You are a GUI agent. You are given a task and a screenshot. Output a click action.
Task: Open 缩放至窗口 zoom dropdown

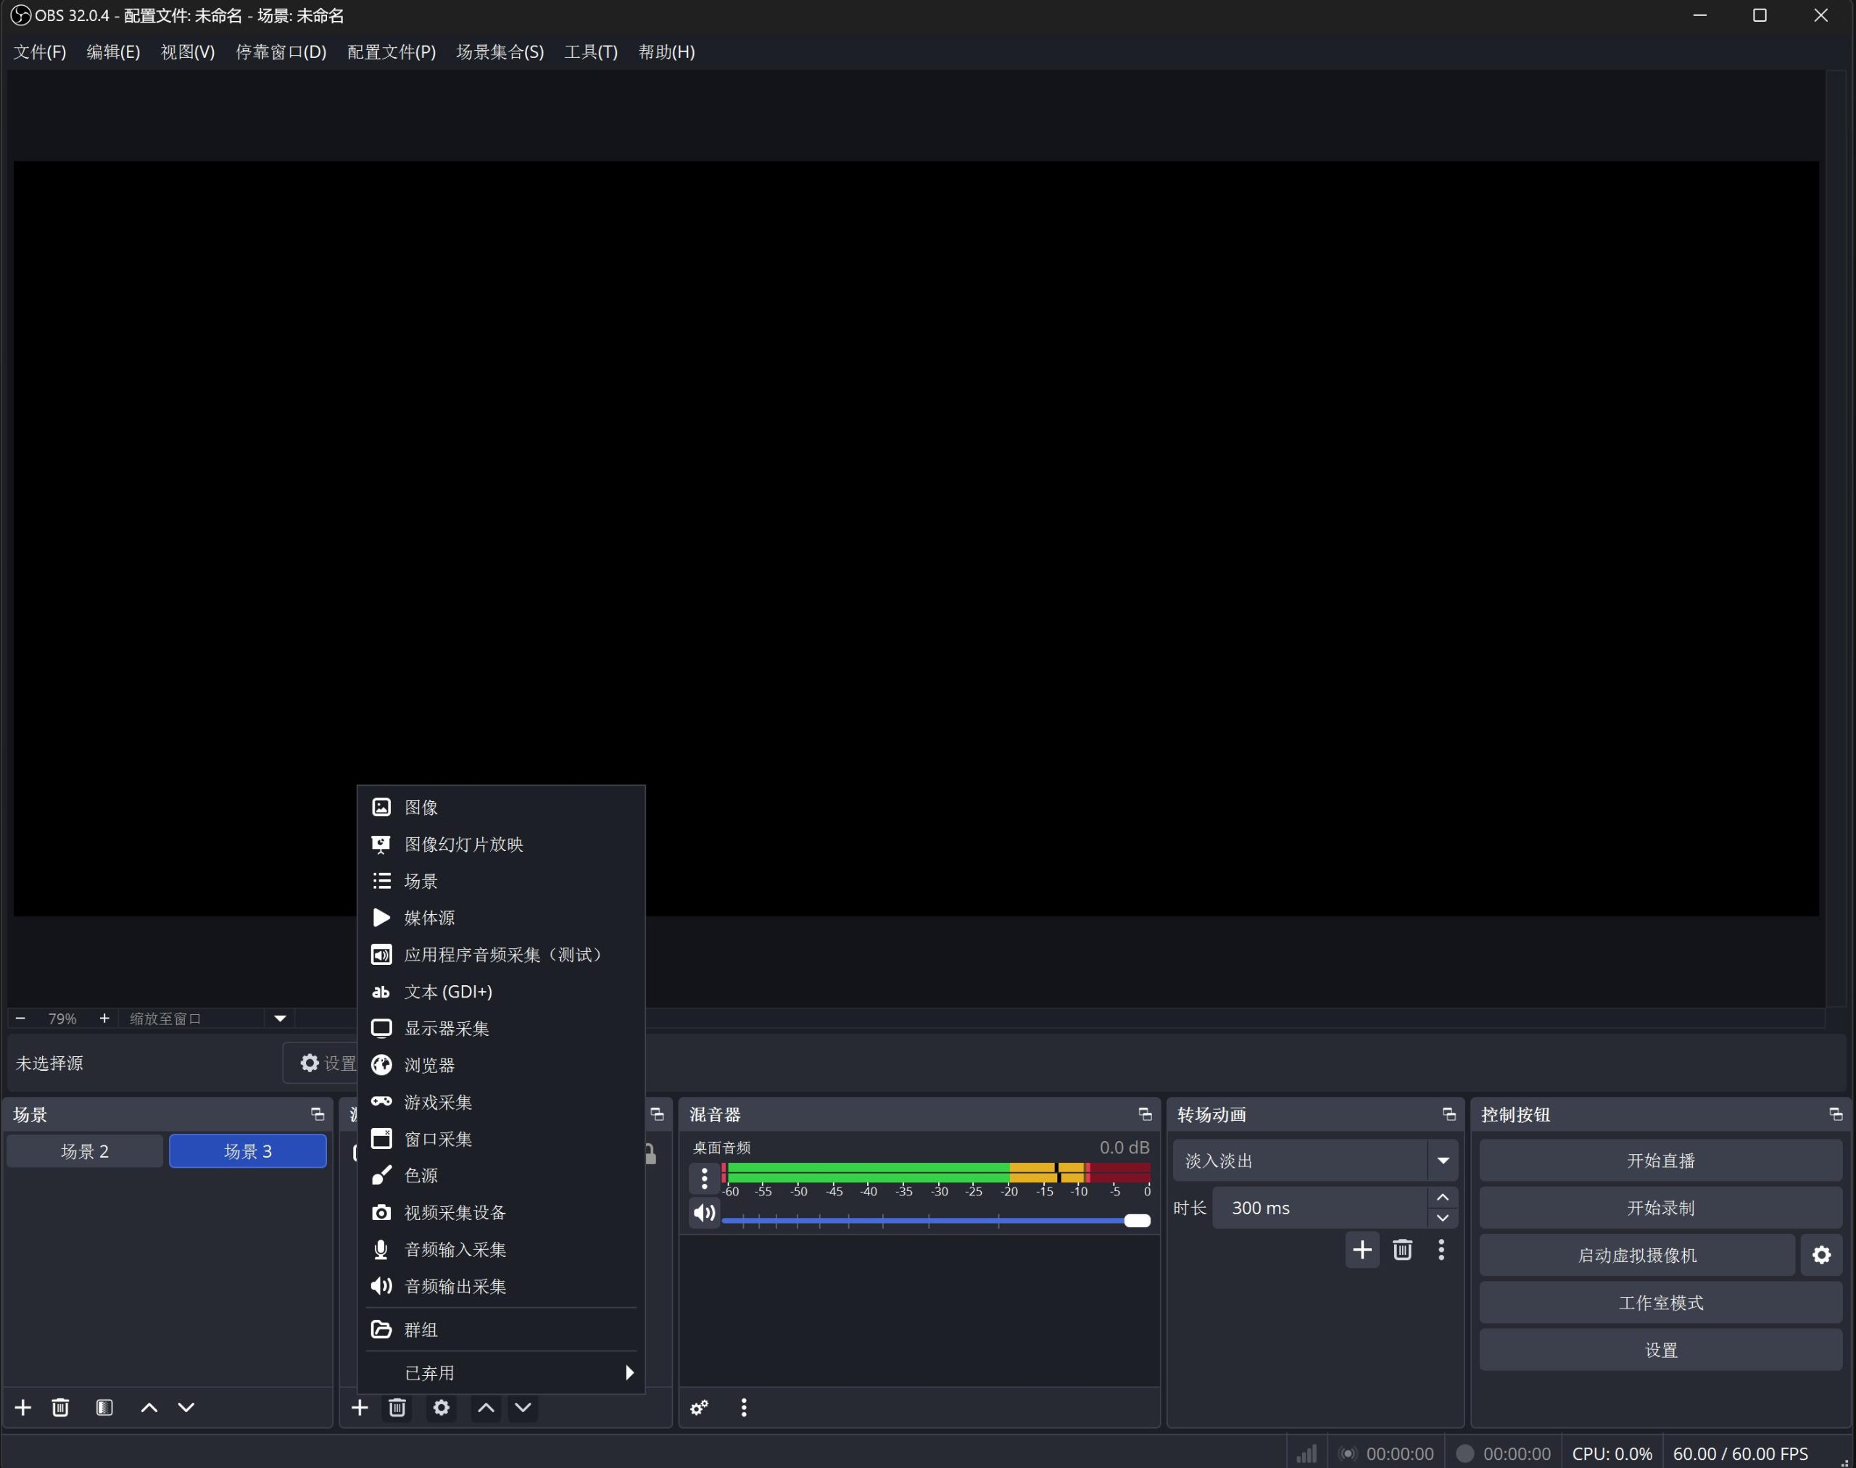tap(279, 1019)
